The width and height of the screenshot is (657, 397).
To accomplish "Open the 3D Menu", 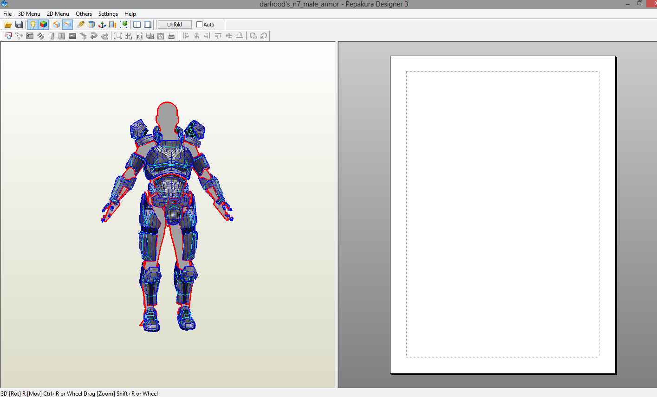I will [x=29, y=14].
